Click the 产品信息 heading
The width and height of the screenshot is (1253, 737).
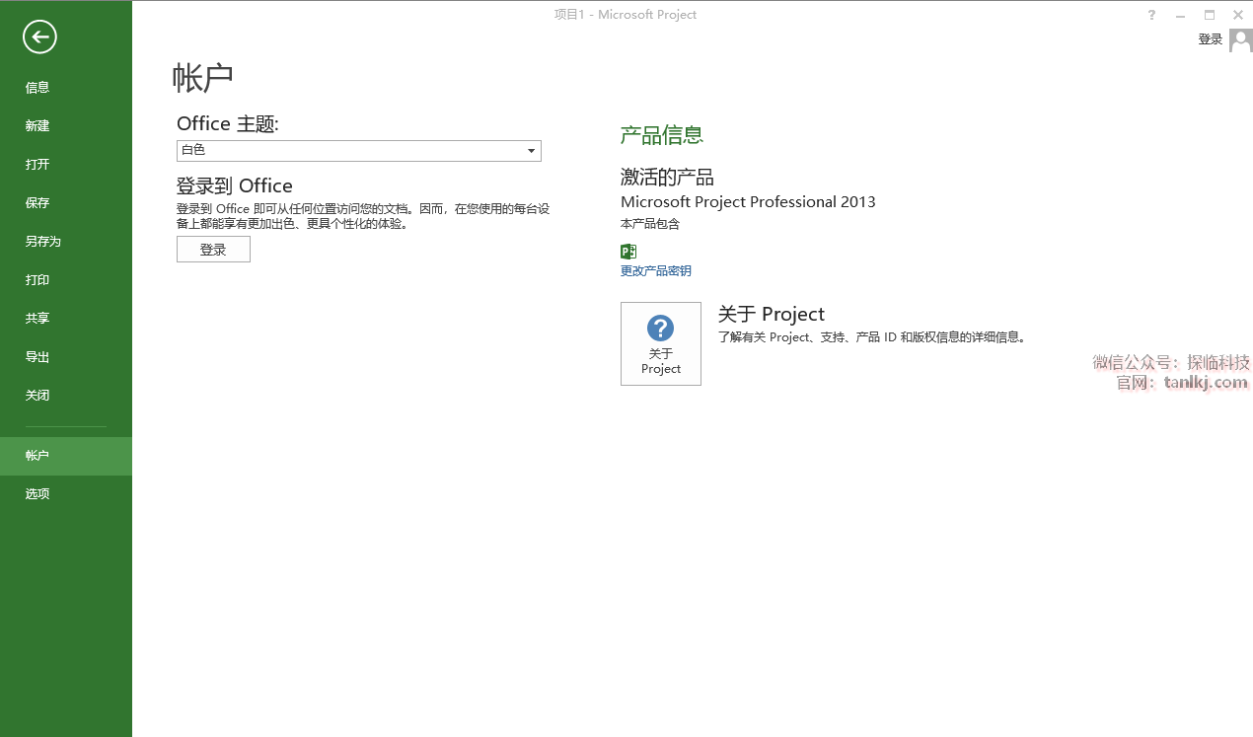point(662,135)
